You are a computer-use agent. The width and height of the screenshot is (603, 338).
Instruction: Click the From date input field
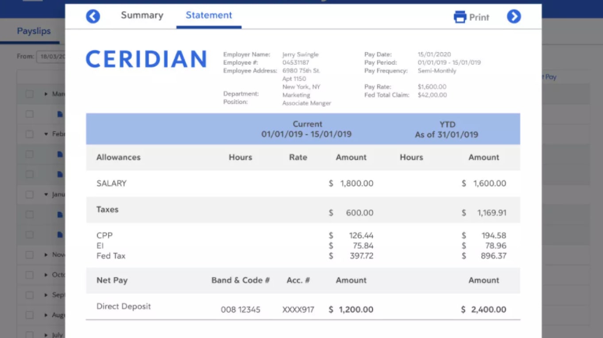pyautogui.click(x=51, y=57)
